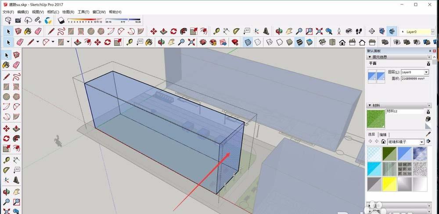Toggle X-ray transparency mode

pyautogui.click(x=248, y=42)
